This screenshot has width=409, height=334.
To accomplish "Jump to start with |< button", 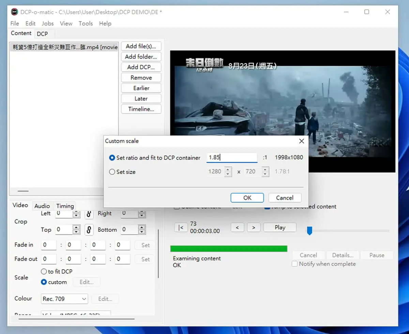I will point(181,227).
